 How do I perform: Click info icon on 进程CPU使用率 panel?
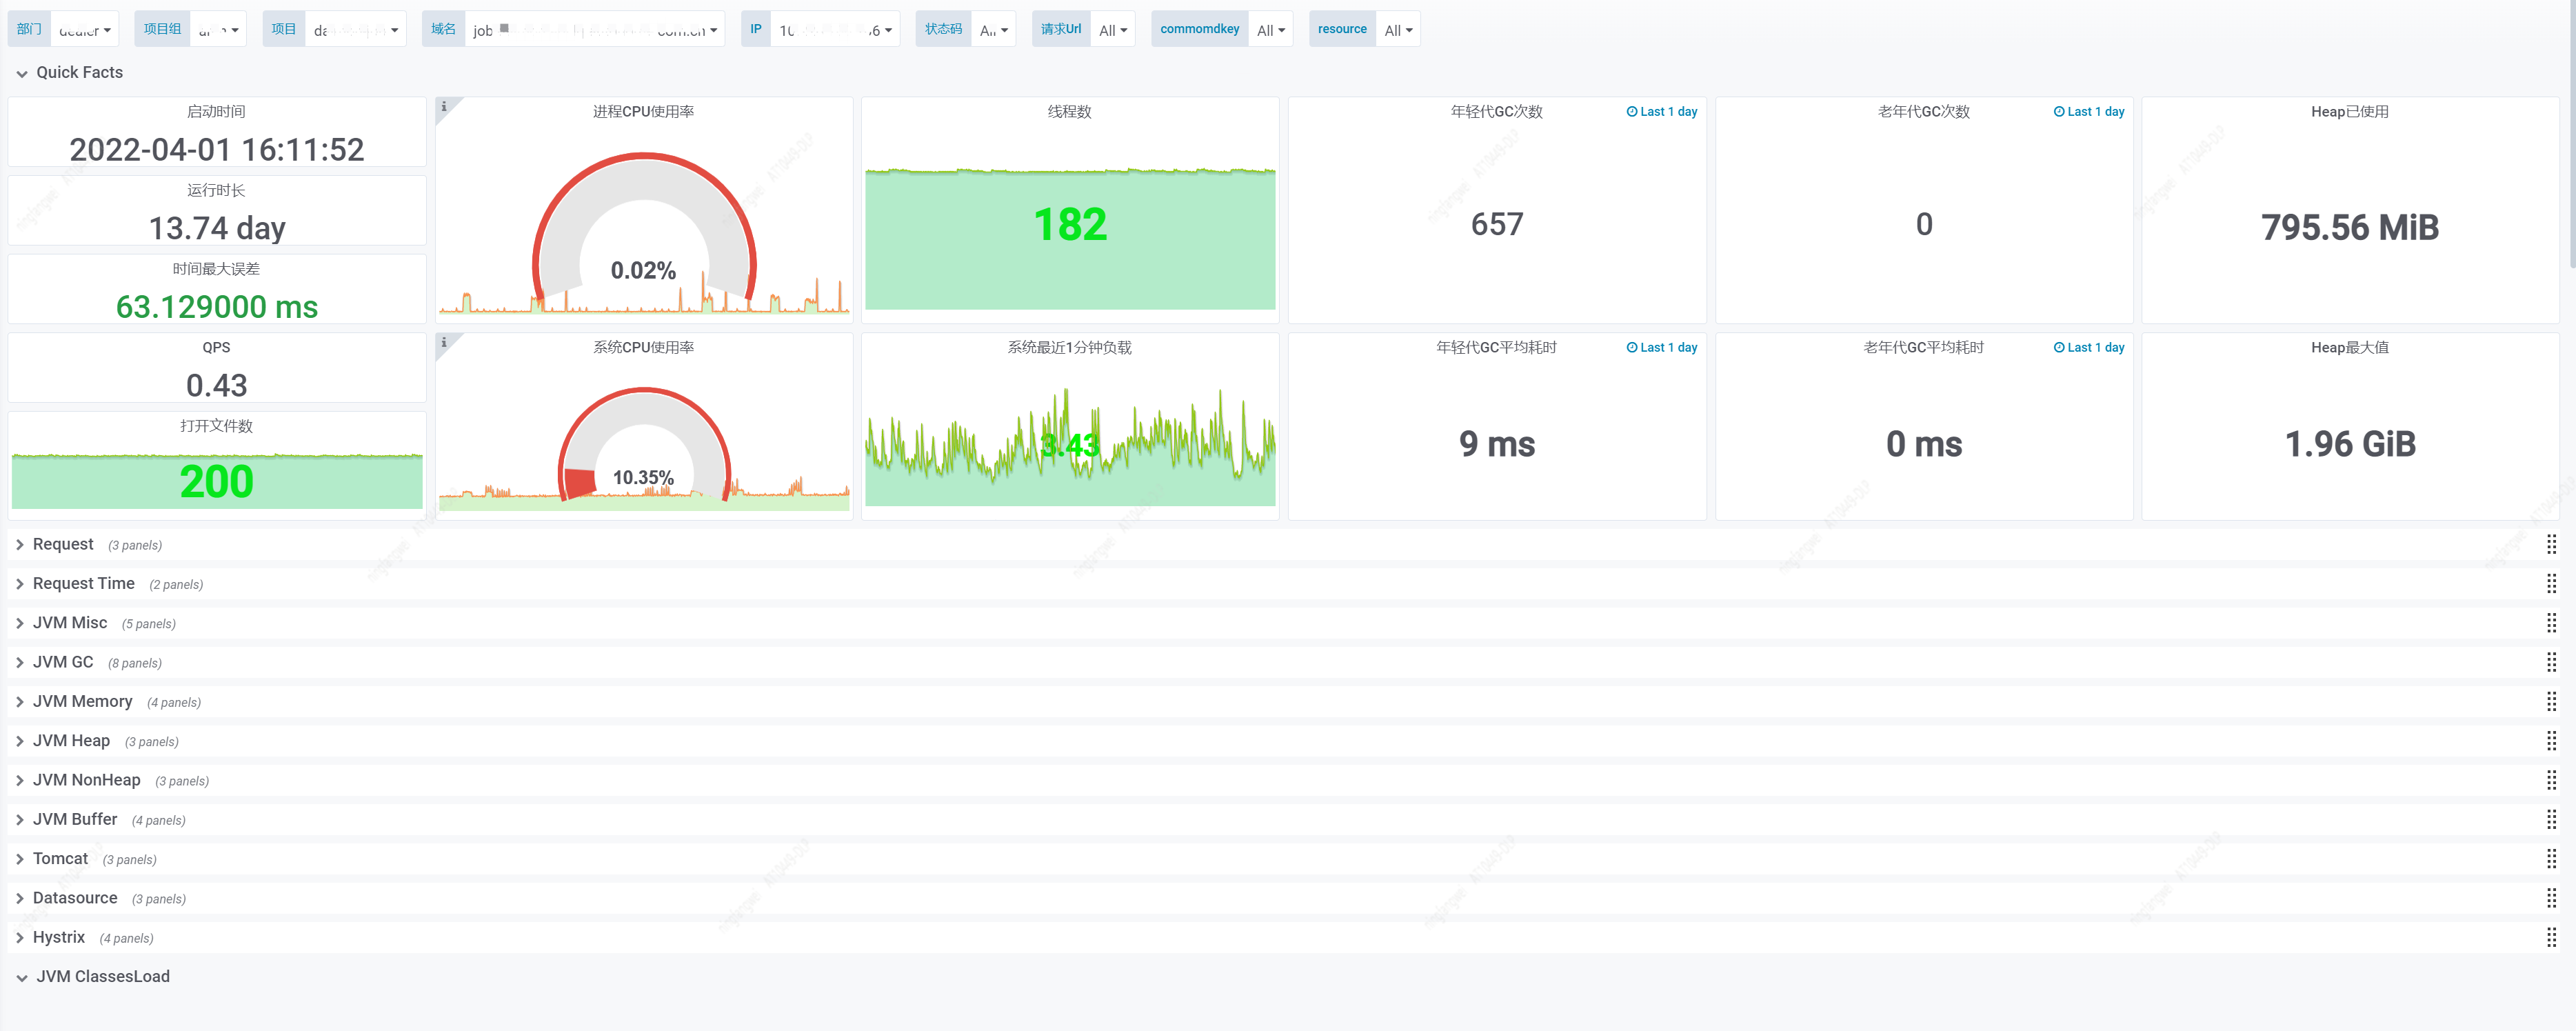tap(444, 106)
